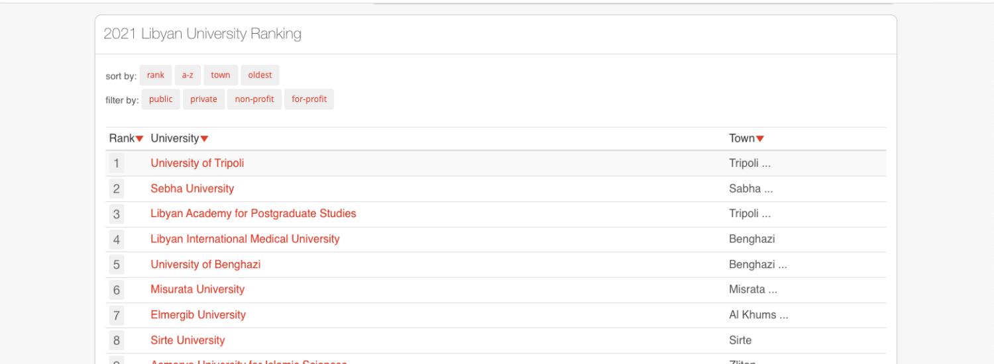994x364 pixels.
Task: Click rank number 7 cell
Action: [115, 315]
